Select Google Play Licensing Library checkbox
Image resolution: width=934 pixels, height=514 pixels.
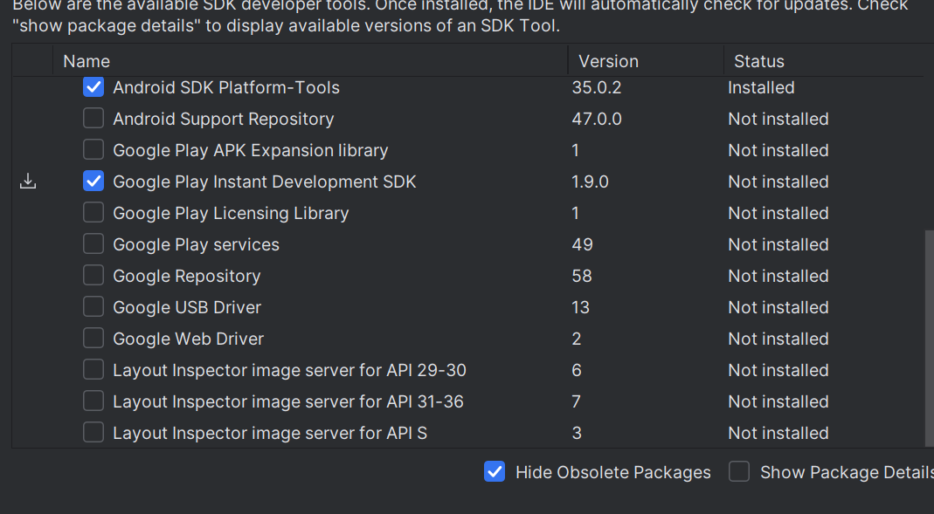93,213
